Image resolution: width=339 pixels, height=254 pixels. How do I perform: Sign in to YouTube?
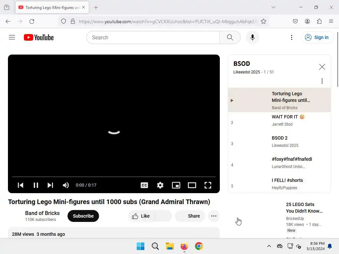pyautogui.click(x=317, y=37)
